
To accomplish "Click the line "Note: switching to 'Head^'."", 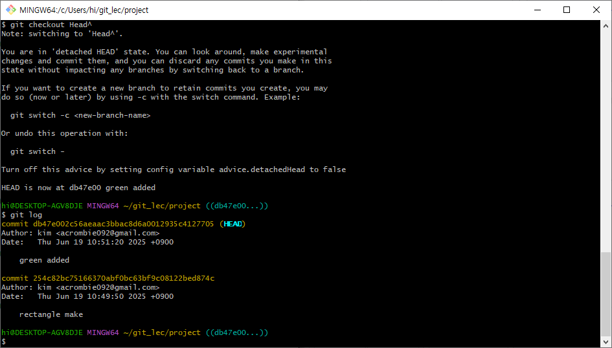I will coord(62,34).
